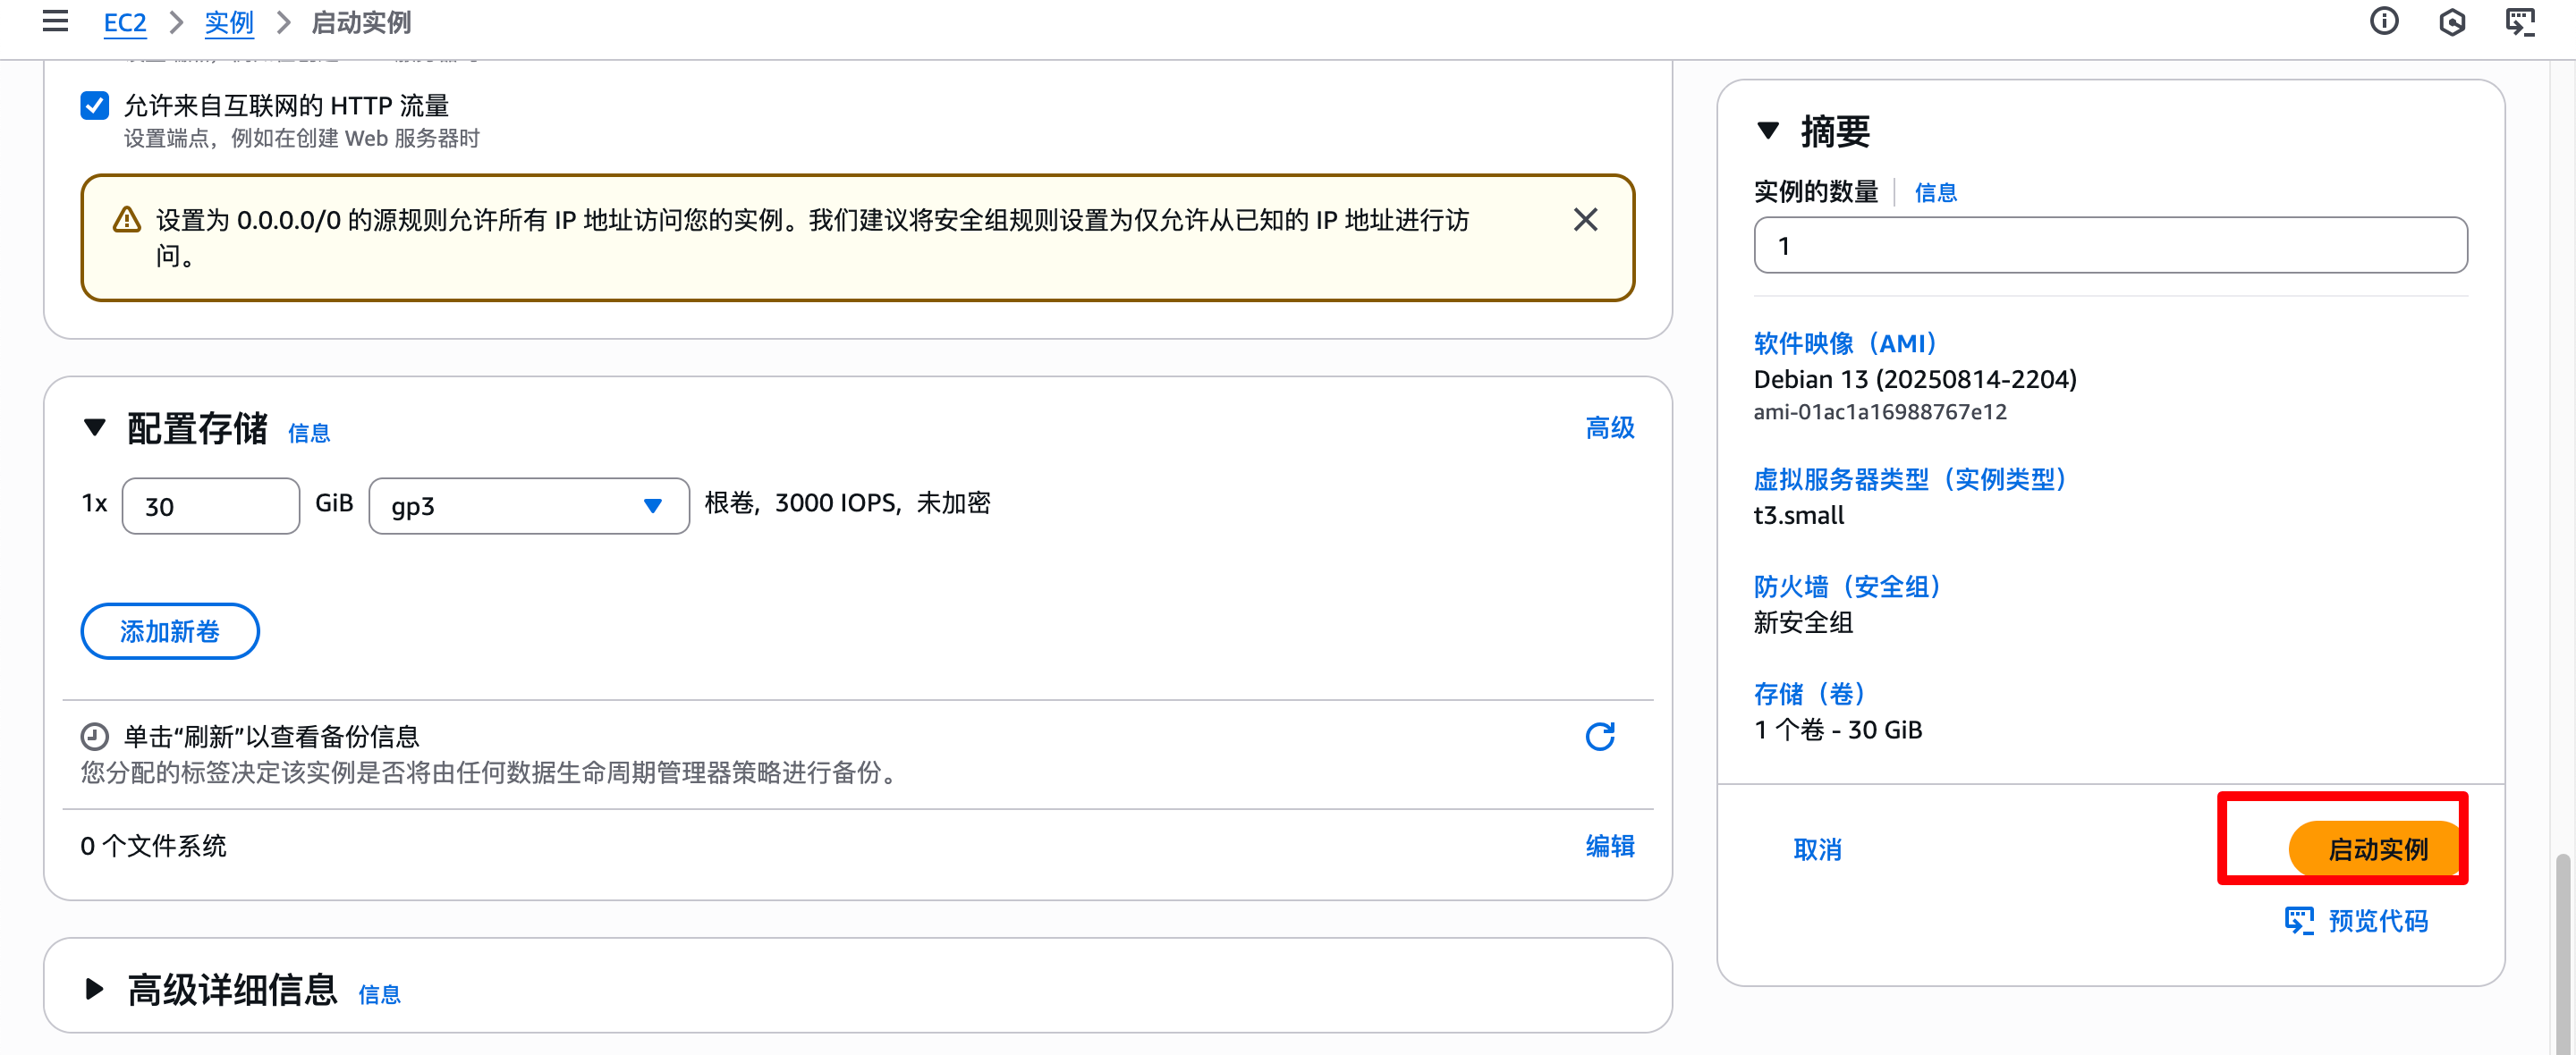Click the clock icon beside backup info

94,737
